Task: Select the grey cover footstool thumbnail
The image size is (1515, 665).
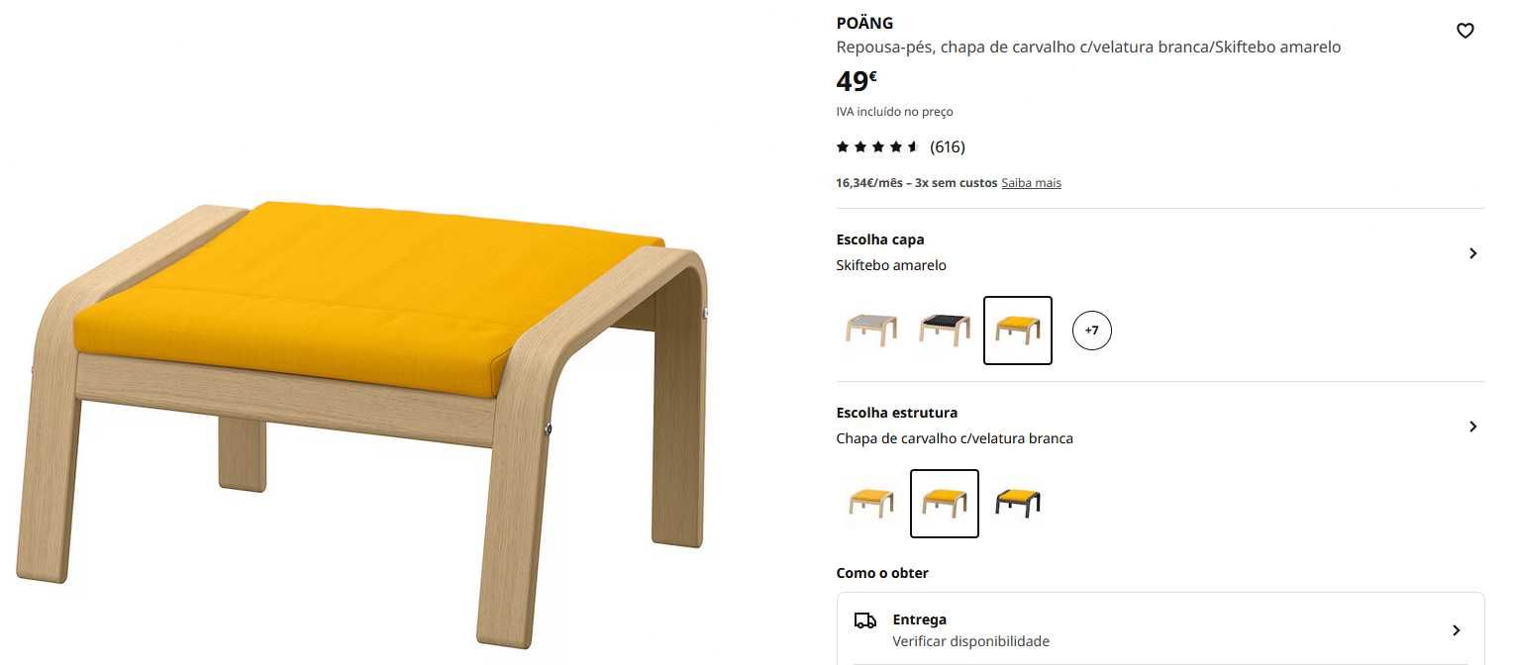Action: [x=871, y=331]
